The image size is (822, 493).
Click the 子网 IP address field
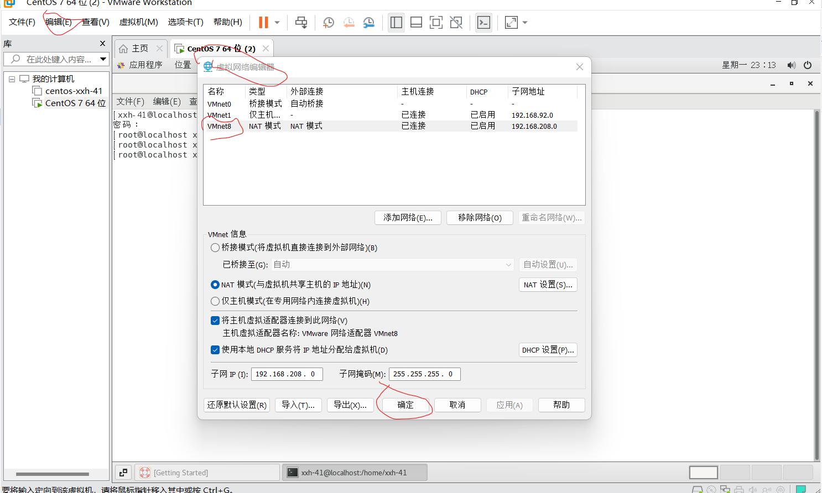[287, 374]
